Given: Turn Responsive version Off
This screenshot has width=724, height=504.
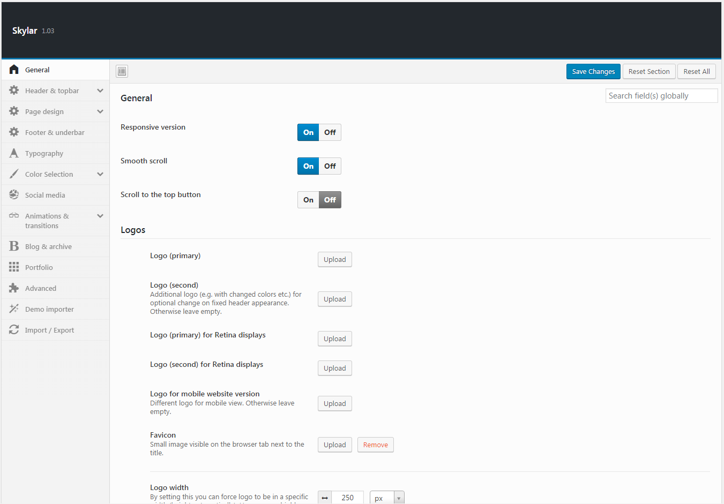Looking at the screenshot, I should click(x=330, y=132).
